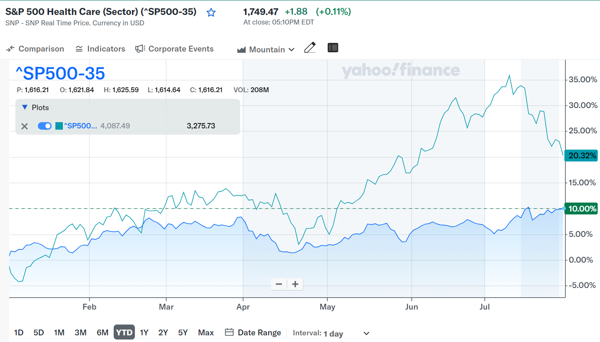600x342 pixels.
Task: Zoom in with the plus button
Action: 295,284
